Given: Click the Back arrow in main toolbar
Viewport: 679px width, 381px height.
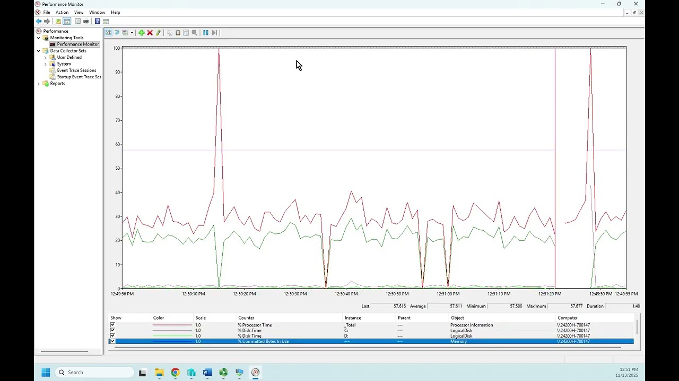Looking at the screenshot, I should click(x=39, y=21).
